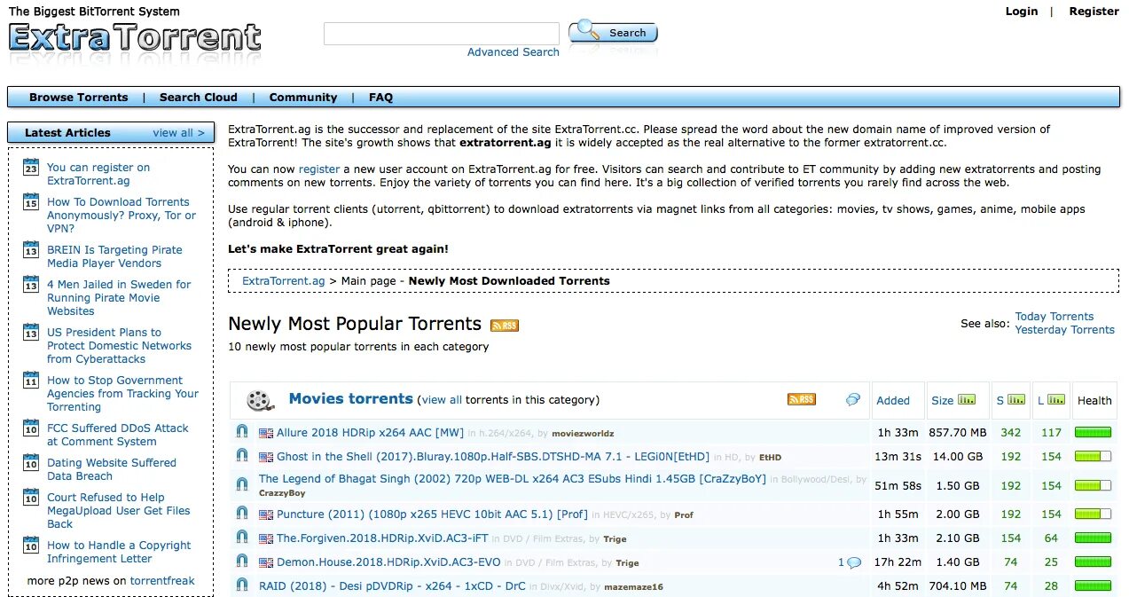This screenshot has height=597, width=1129.
Task: Sort by Size column bars icon
Action: pos(967,400)
